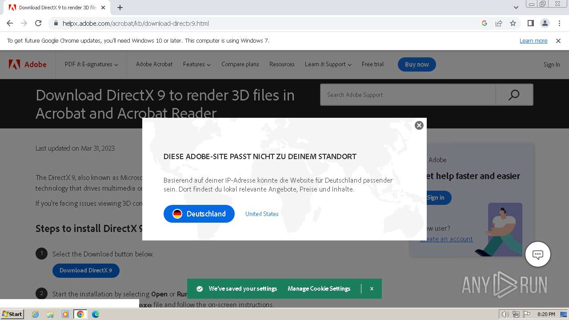Viewport: 569px width, 320px height.
Task: Click the address bar URL
Action: coord(136,23)
